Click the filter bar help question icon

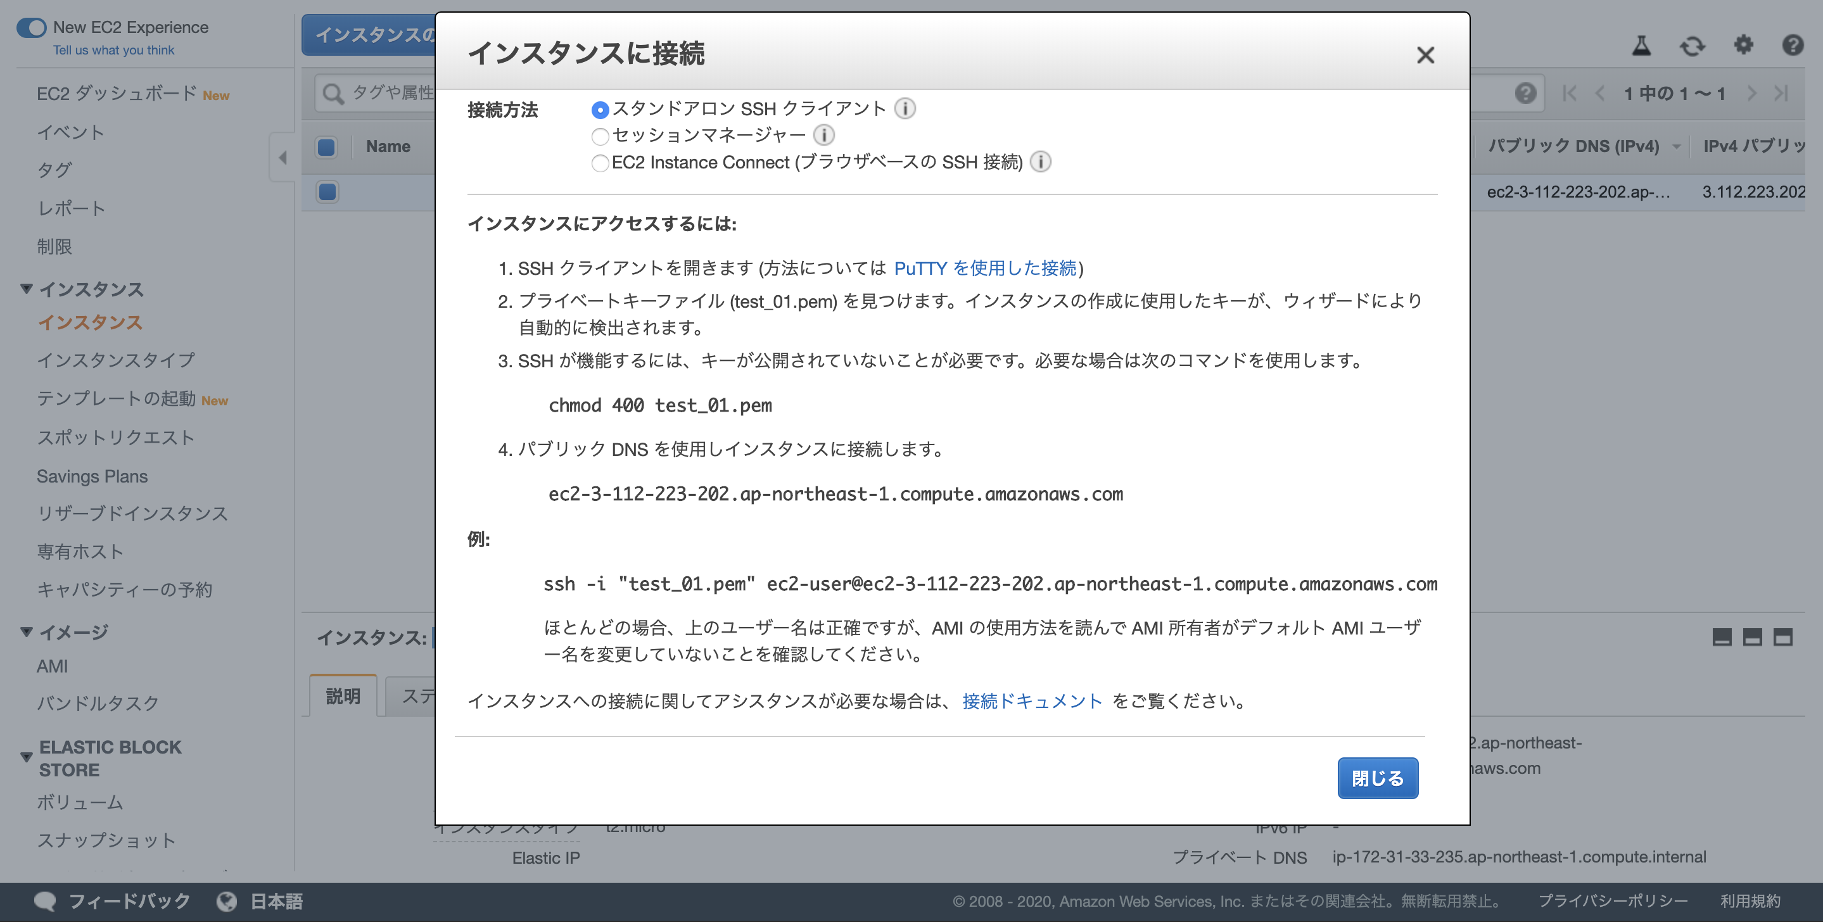tap(1525, 92)
